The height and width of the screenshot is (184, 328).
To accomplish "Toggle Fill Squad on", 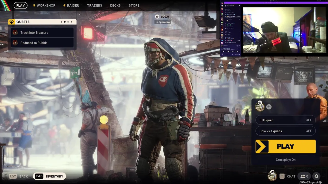I will (285, 120).
